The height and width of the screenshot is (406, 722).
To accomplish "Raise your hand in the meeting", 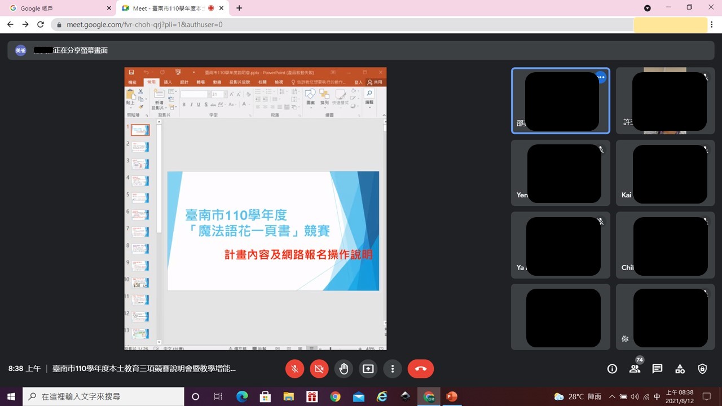I will [x=344, y=369].
